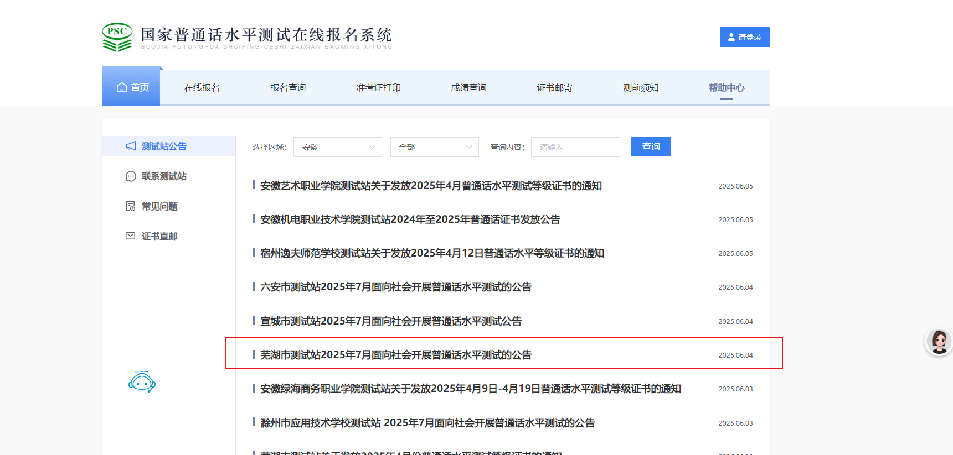This screenshot has height=455, width=953.
Task: Open the 安徽机电职业技术学院测试站 announcement
Action: pyautogui.click(x=410, y=219)
